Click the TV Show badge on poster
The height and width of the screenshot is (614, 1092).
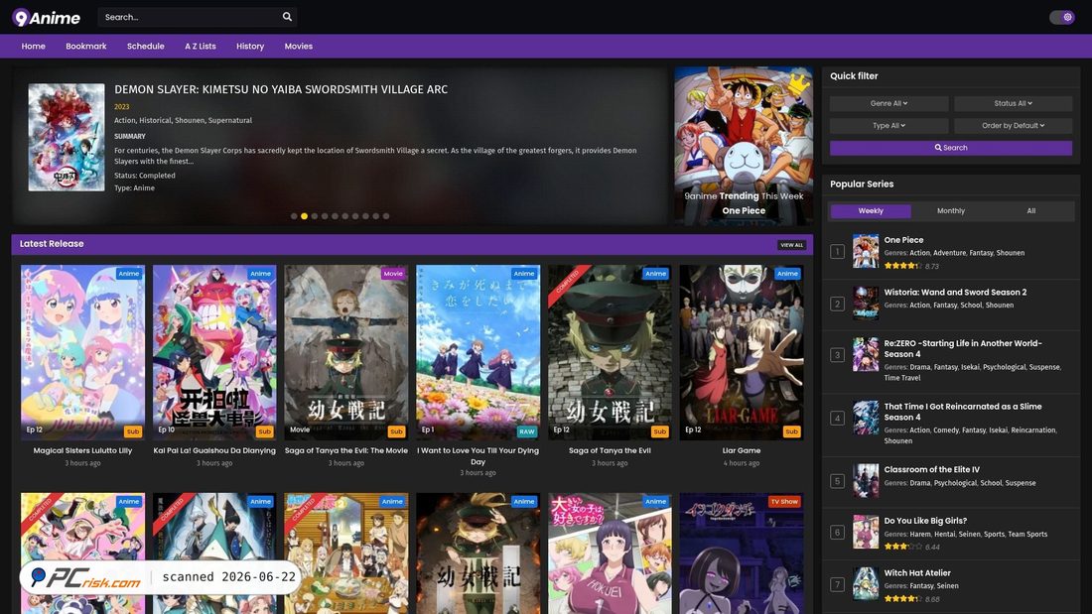tap(784, 501)
